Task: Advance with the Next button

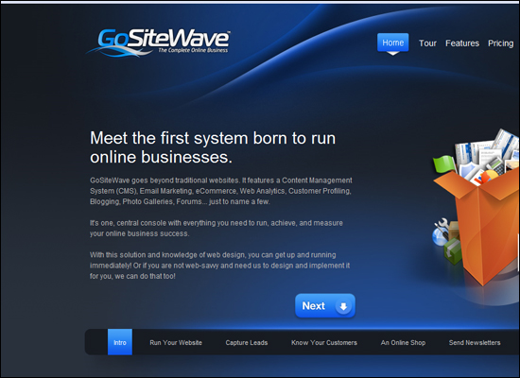Action: [x=325, y=306]
